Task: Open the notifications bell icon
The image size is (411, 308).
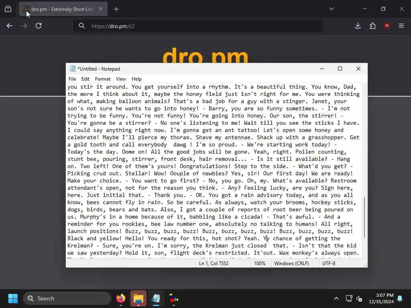Action: [x=400, y=298]
